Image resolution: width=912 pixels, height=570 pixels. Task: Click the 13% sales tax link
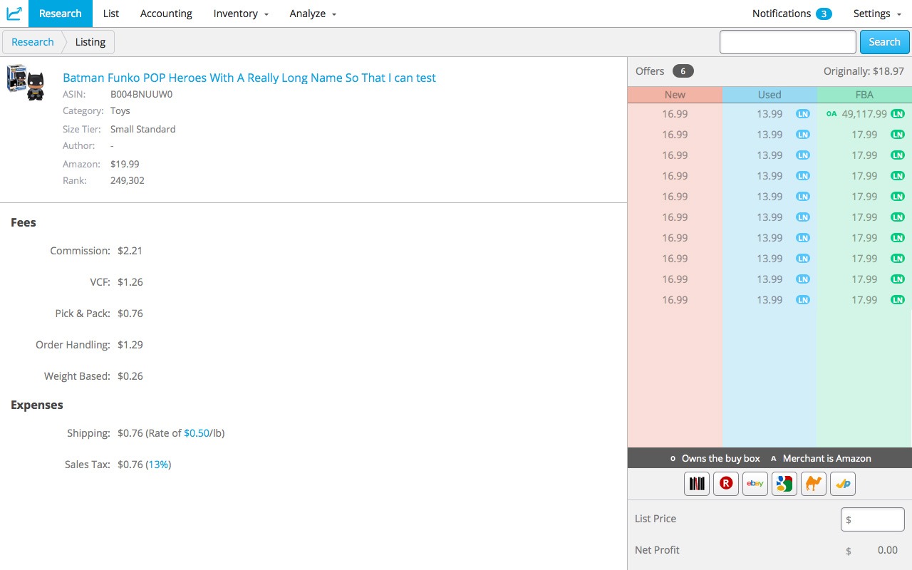tap(159, 465)
